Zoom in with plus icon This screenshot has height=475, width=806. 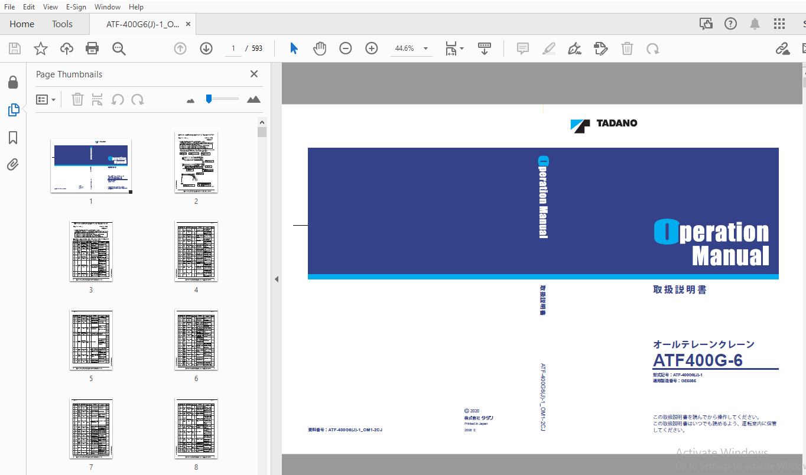[372, 48]
